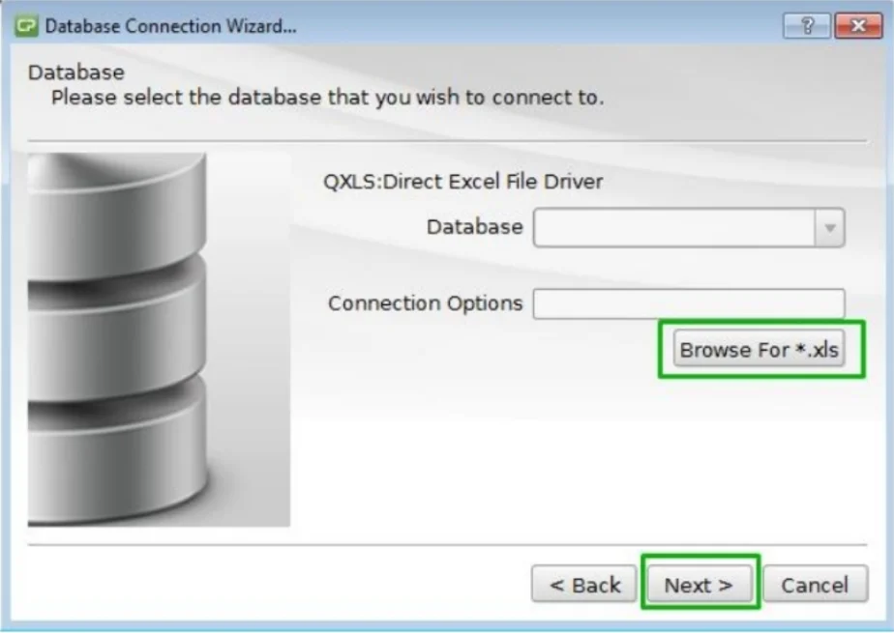Proceed with the Next > button

click(x=700, y=584)
